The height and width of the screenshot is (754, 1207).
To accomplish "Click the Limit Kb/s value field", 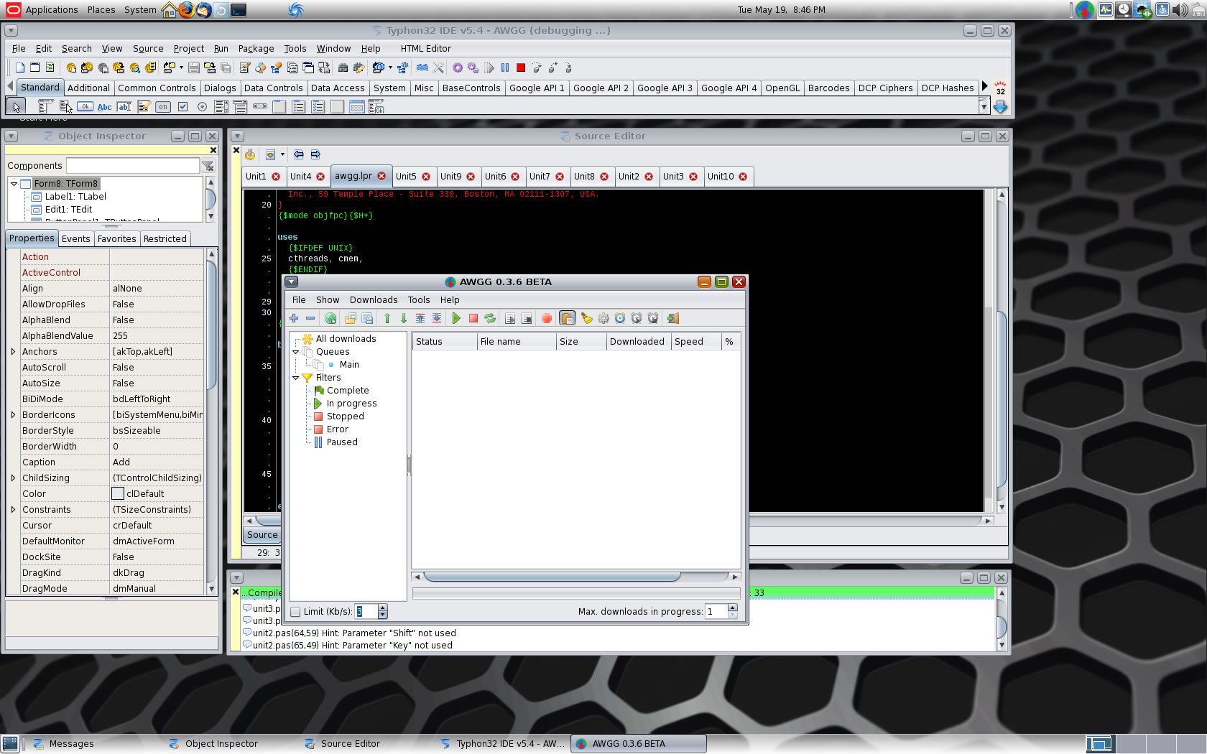I will tap(366, 612).
